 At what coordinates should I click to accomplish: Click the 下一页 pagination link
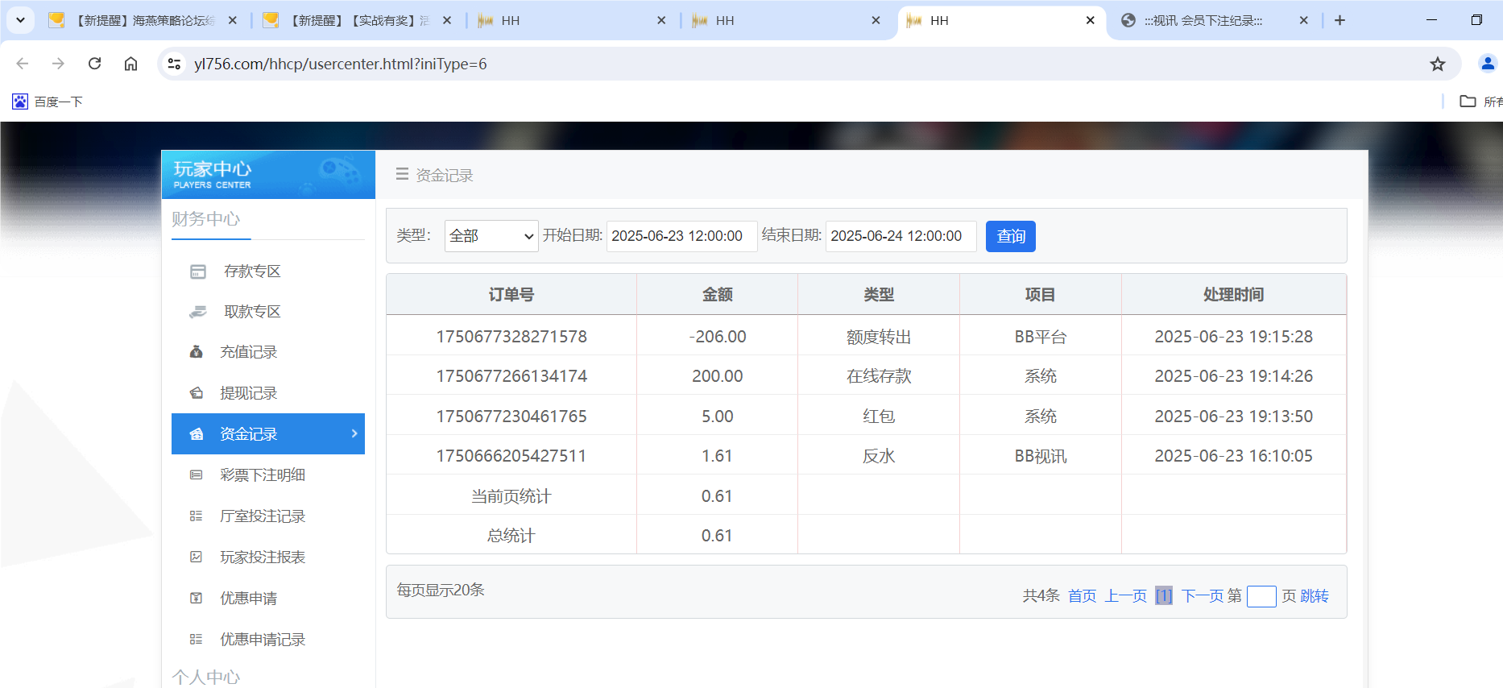(x=1200, y=596)
